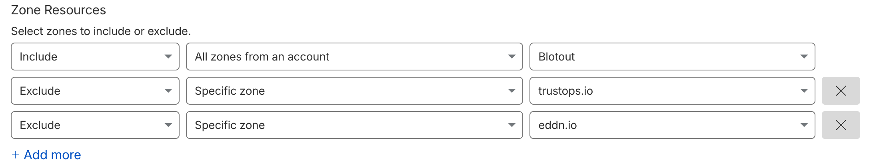Screen dimensions: 879x168
Task: Remove the trustops.io exclusion row
Action: pyautogui.click(x=841, y=91)
